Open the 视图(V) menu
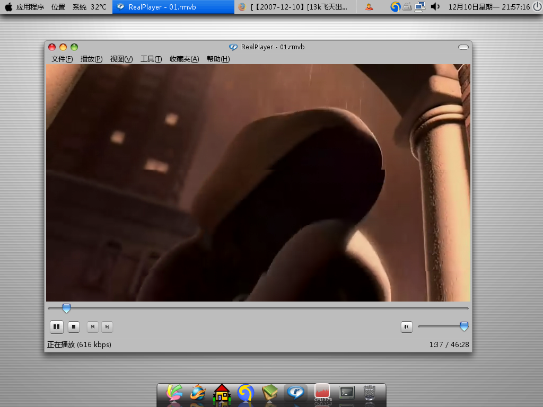This screenshot has width=543, height=407. pos(121,59)
